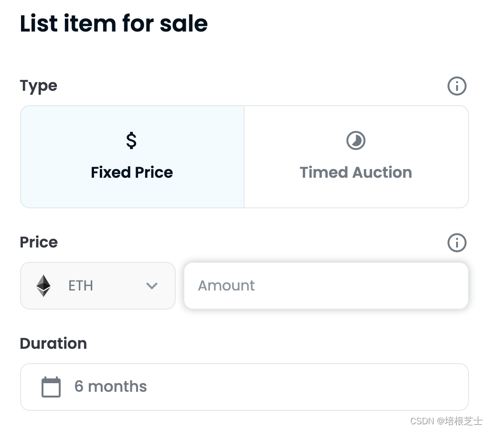Click the "List item for sale" heading
The height and width of the screenshot is (430, 490).
[114, 24]
